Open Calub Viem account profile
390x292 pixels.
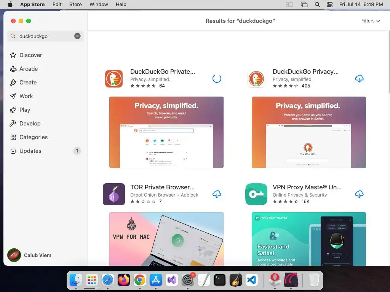coord(29,255)
